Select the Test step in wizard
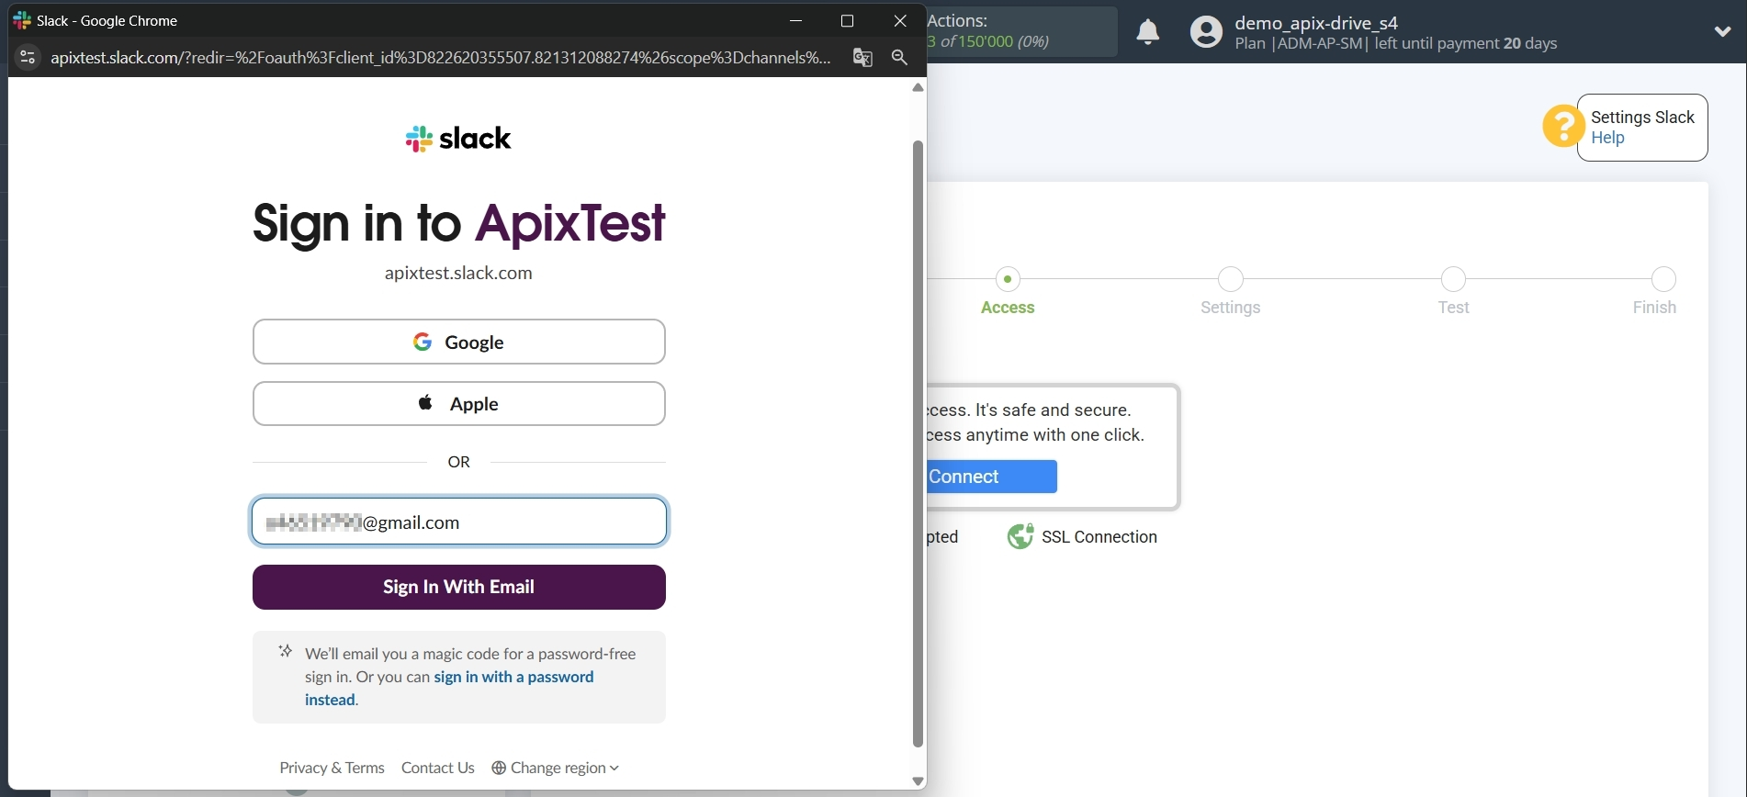Viewport: 1747px width, 797px height. [x=1453, y=279]
